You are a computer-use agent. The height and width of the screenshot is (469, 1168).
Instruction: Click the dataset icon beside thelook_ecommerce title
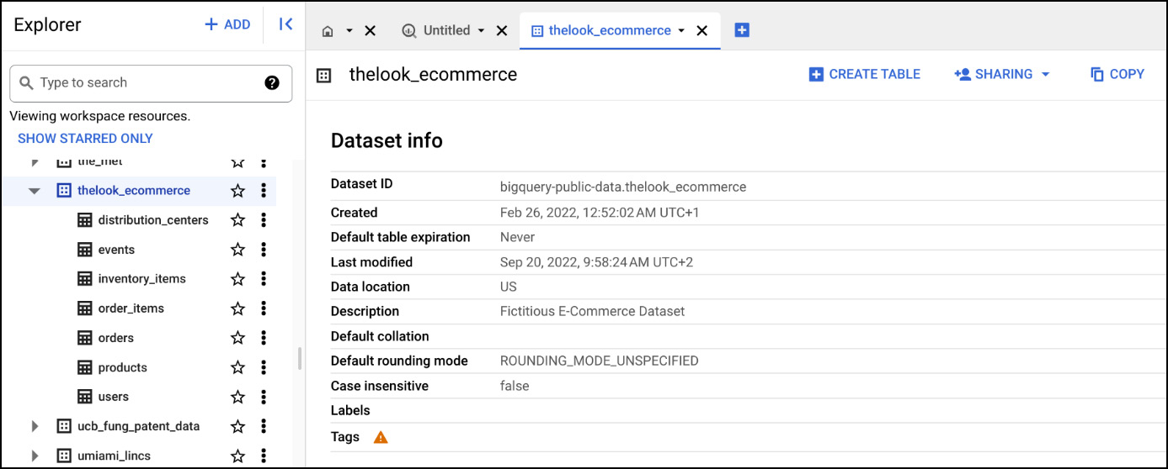pyautogui.click(x=324, y=76)
